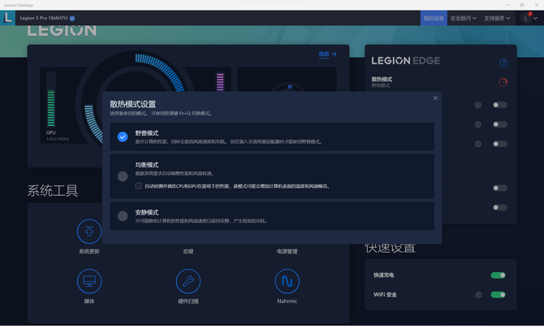Toggle the fifth Legion Edge switch
Screen dimensions: 544x326
click(x=500, y=207)
